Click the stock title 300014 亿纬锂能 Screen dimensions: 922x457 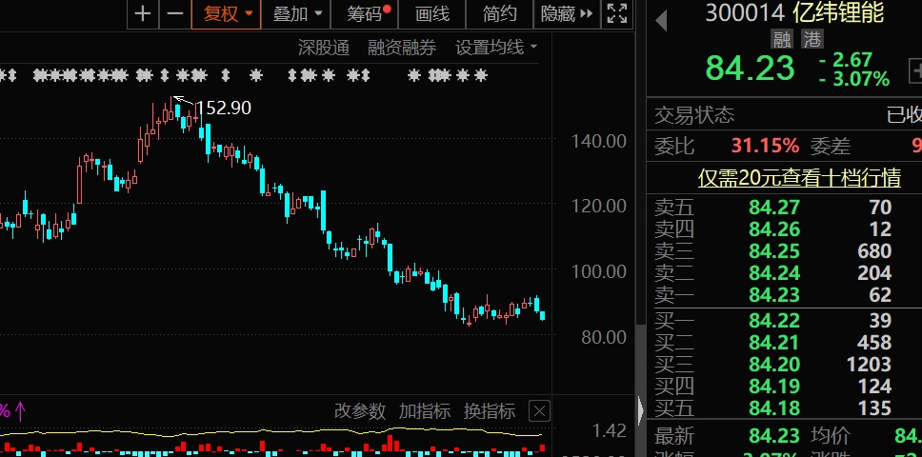click(794, 12)
